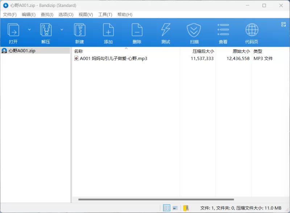Minimize the Bandizip window

point(248,5)
